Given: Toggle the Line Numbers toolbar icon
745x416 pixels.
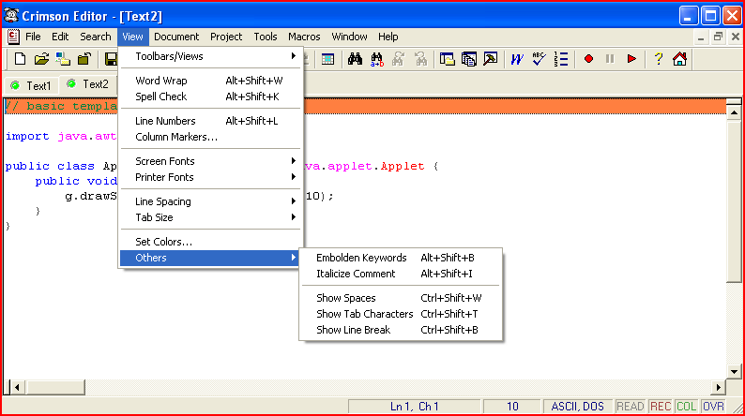Looking at the screenshot, I should pyautogui.click(x=561, y=59).
